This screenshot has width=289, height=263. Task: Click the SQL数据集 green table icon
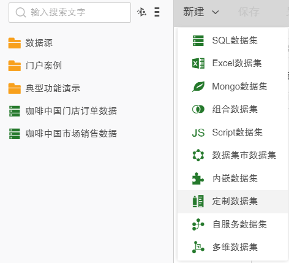pos(198,40)
